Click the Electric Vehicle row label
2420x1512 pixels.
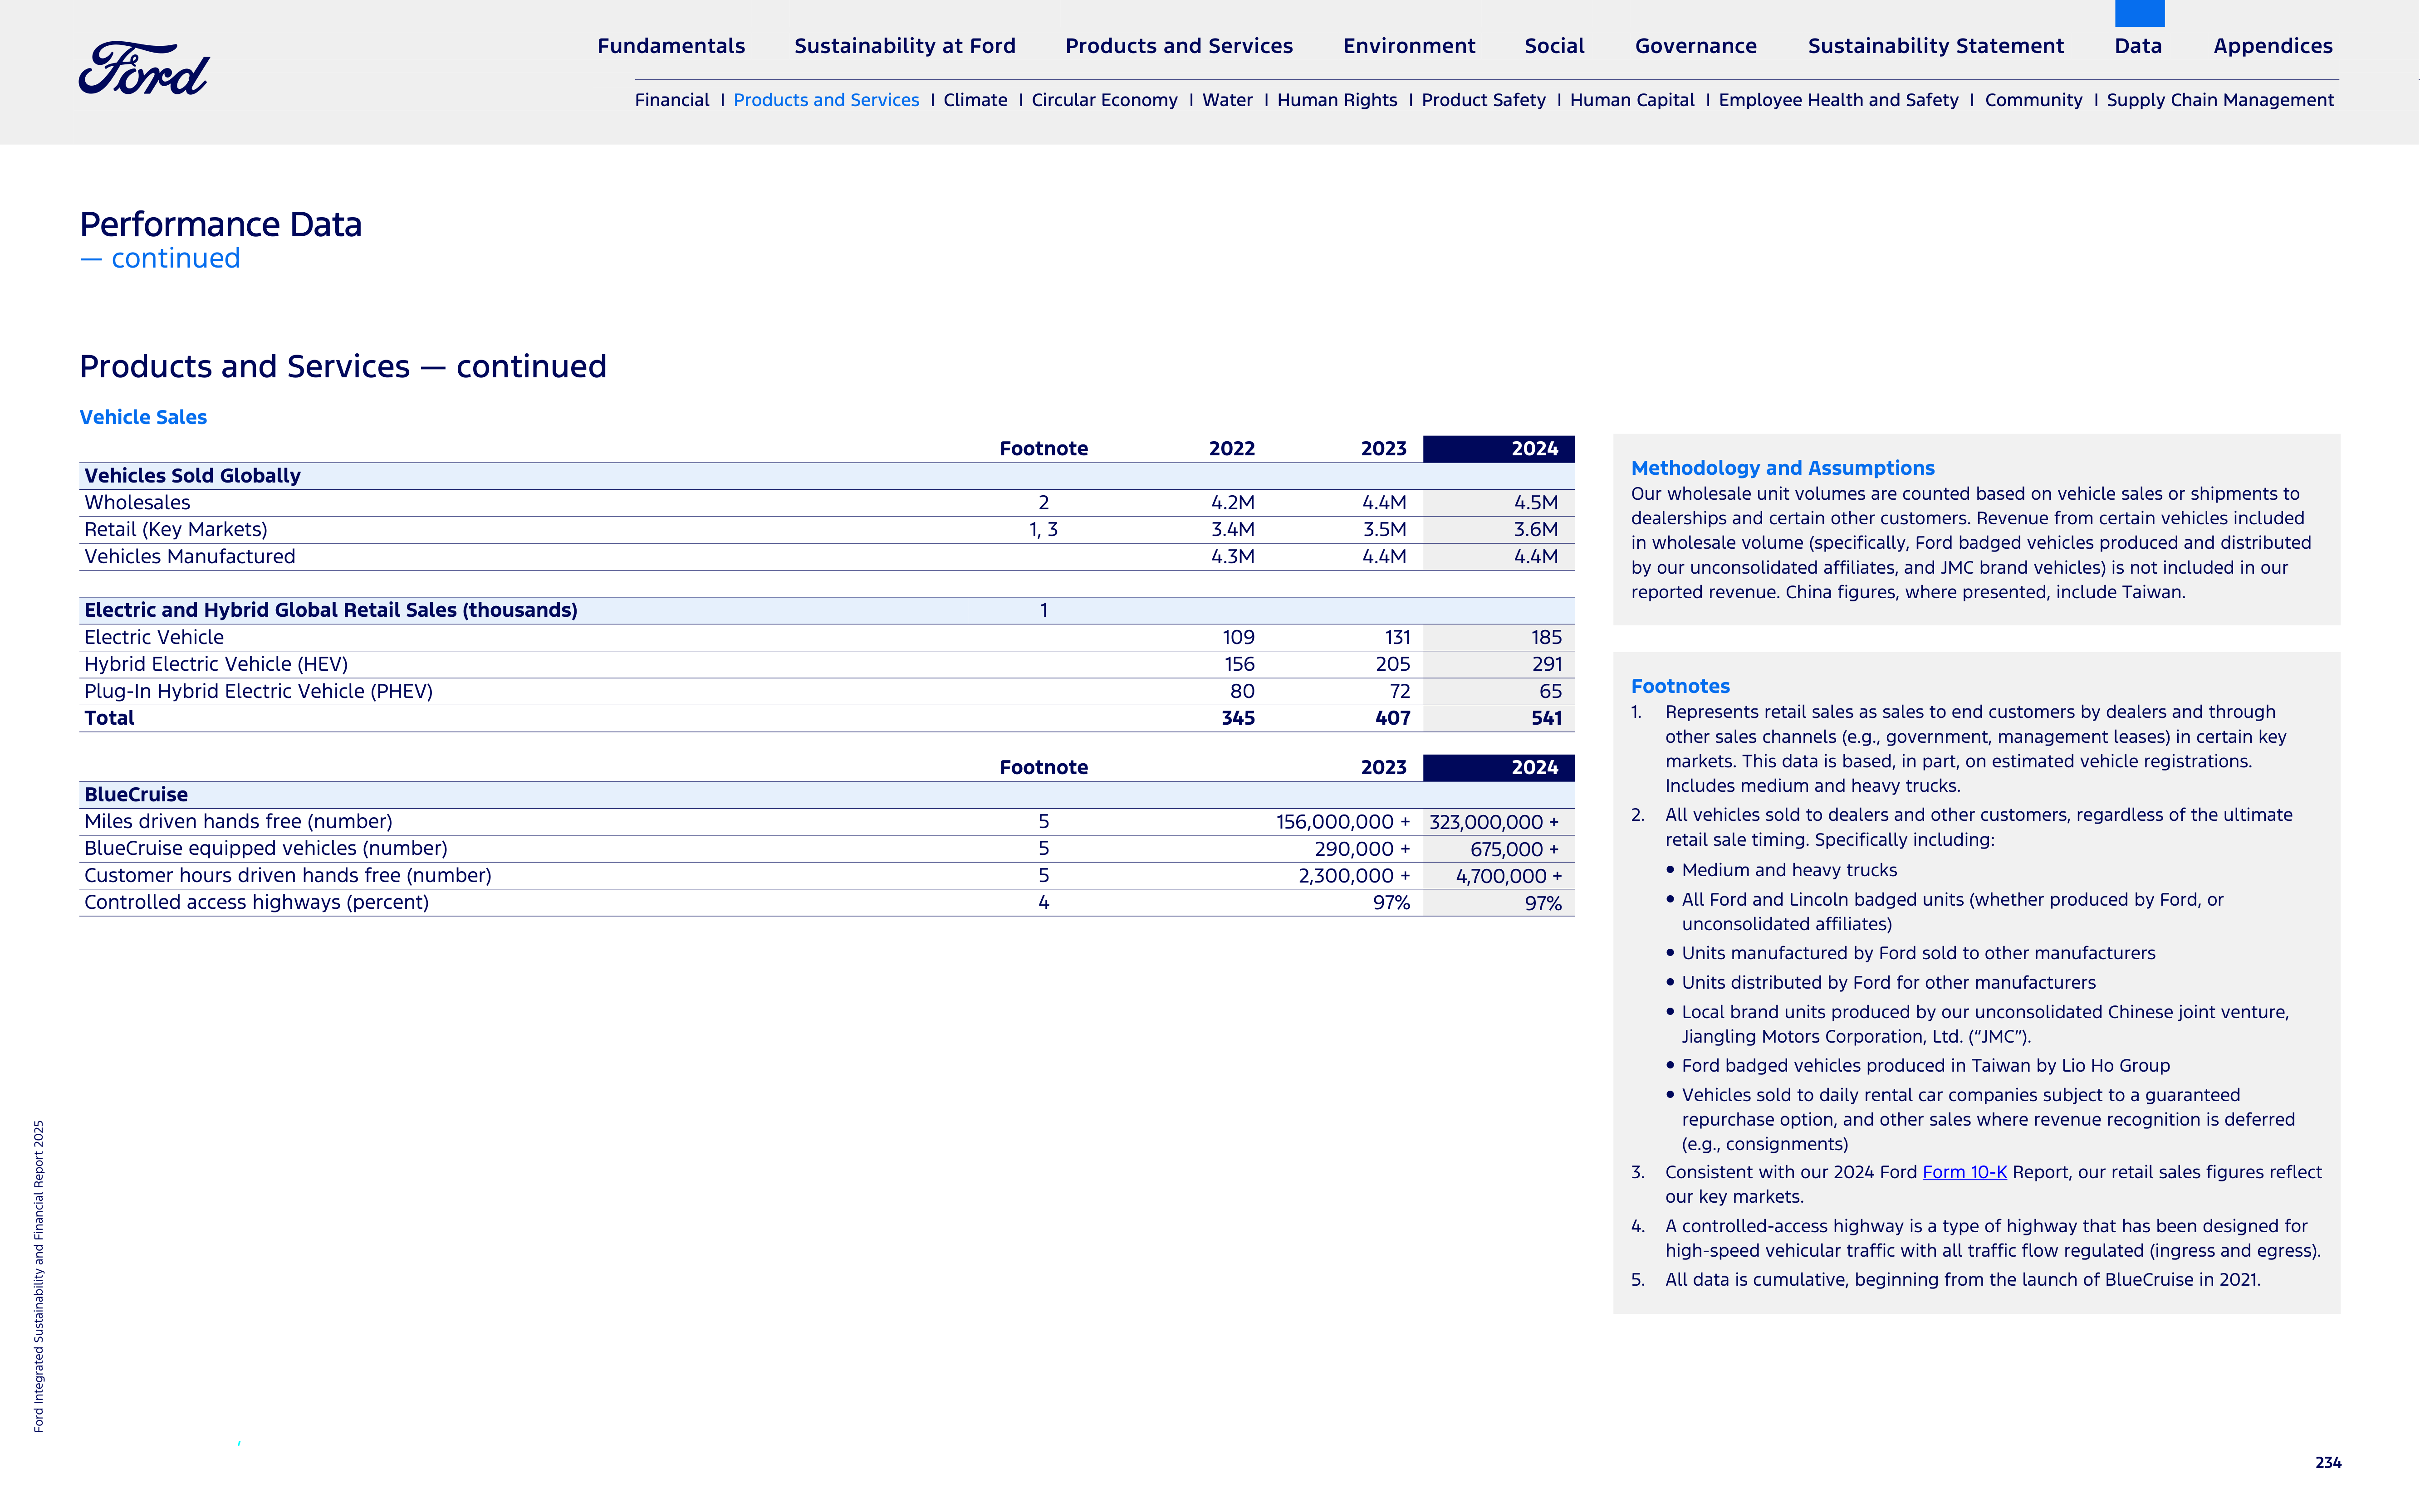(154, 638)
